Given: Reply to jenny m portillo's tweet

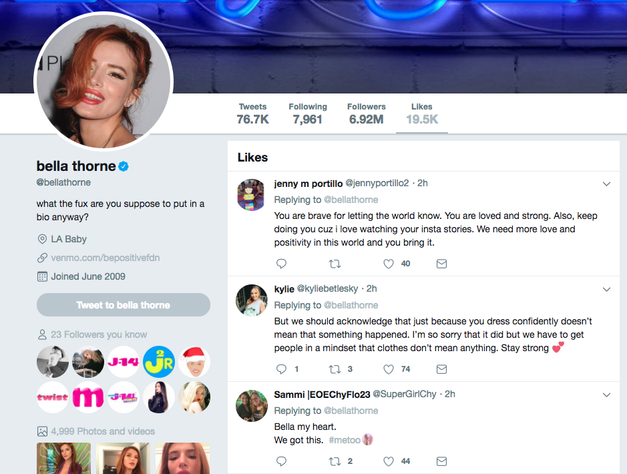Looking at the screenshot, I should tap(281, 264).
